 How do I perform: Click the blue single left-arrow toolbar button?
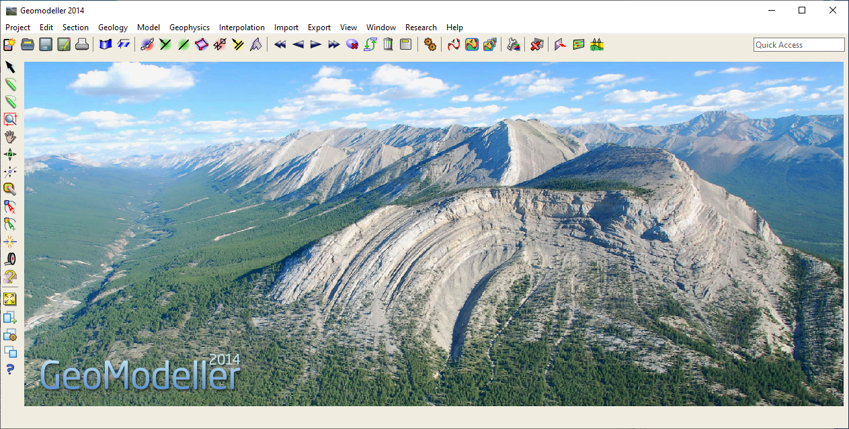298,45
